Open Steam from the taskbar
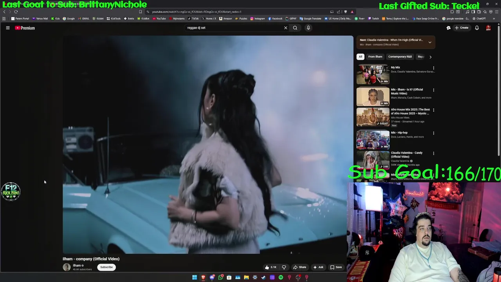Screen dimensions: 501x282 tap(263, 277)
